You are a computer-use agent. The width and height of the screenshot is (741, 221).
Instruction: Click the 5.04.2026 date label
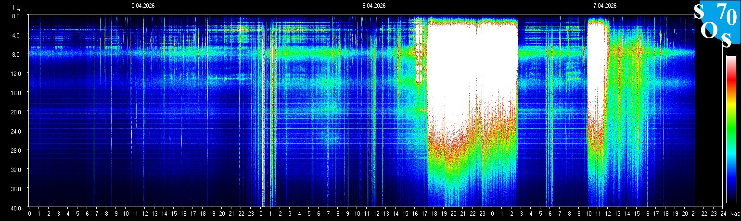point(143,6)
